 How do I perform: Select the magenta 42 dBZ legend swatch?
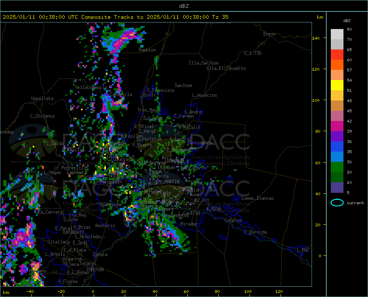coord(337,126)
